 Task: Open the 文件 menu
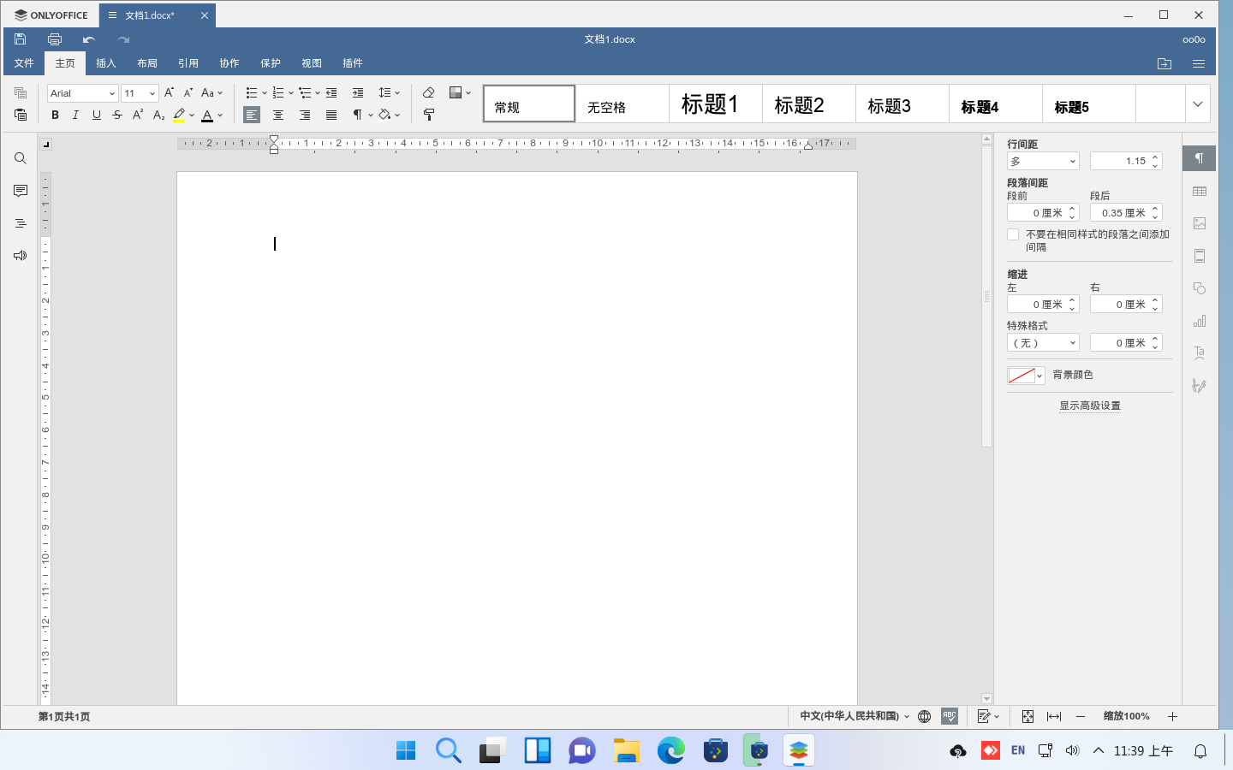pyautogui.click(x=24, y=62)
